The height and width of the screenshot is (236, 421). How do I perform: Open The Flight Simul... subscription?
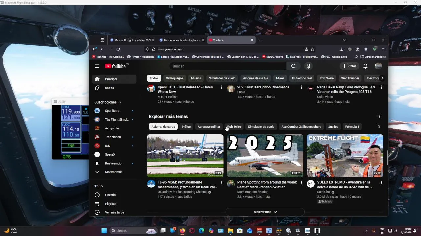tap(114, 120)
